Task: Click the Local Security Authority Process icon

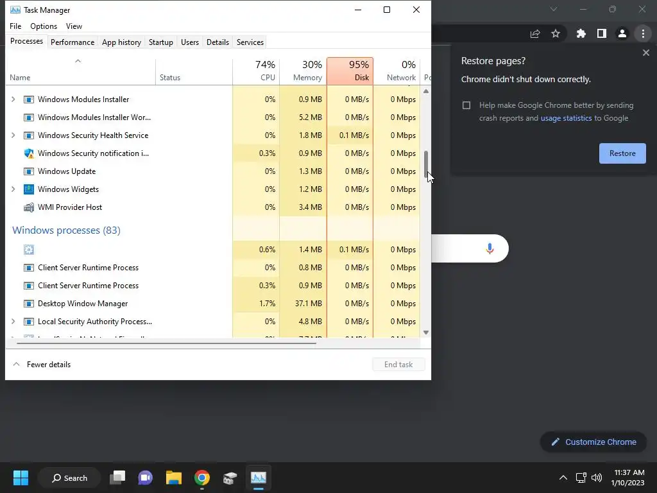Action: [x=28, y=322]
